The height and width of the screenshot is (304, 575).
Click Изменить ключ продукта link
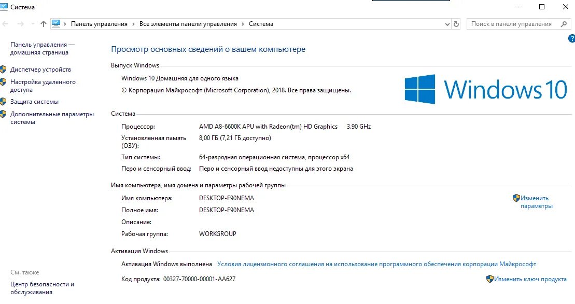[530, 279]
